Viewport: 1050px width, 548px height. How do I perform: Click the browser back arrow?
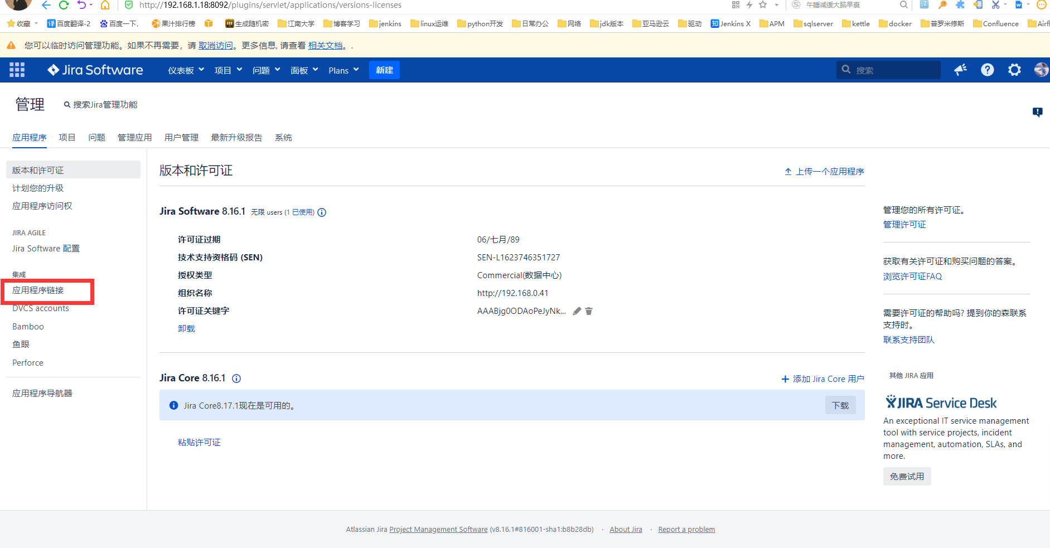tap(46, 5)
